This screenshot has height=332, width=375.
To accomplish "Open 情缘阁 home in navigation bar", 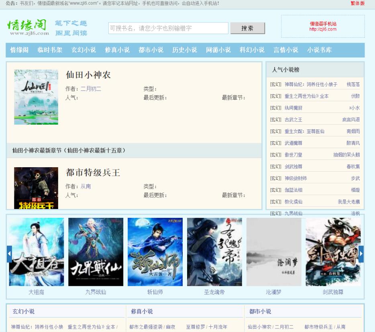I will (19, 50).
